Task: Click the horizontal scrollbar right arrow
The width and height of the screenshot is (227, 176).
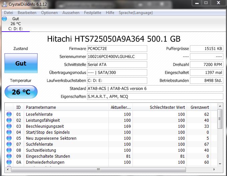Action: tap(214, 169)
